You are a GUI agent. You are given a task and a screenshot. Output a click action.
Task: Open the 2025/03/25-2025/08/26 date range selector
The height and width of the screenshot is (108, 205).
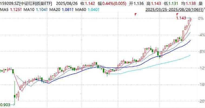pyautogui.click(x=175, y=10)
